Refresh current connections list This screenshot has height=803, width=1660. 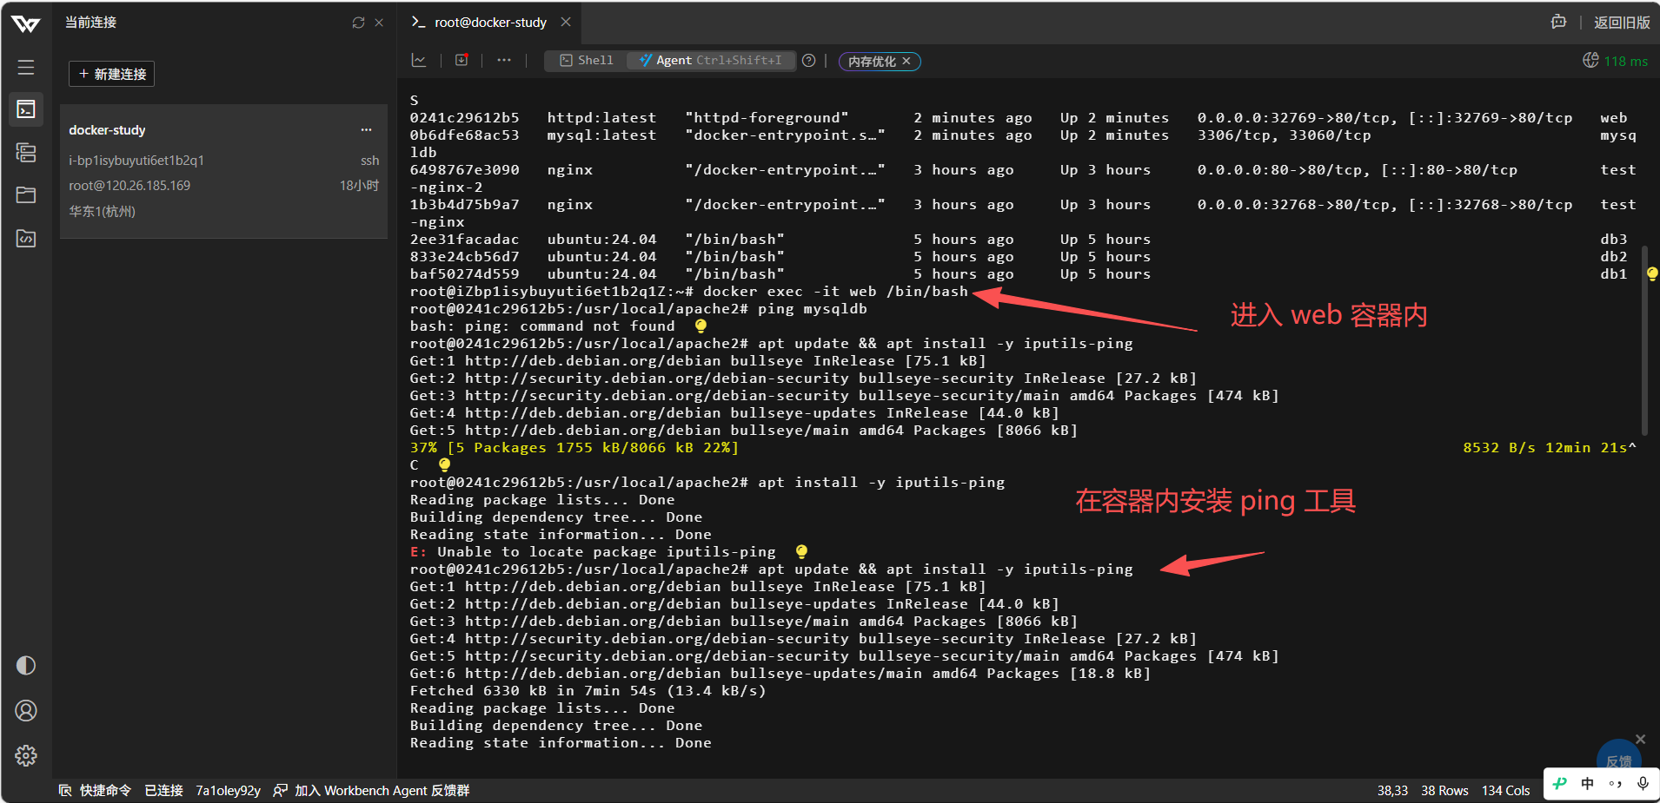tap(358, 23)
